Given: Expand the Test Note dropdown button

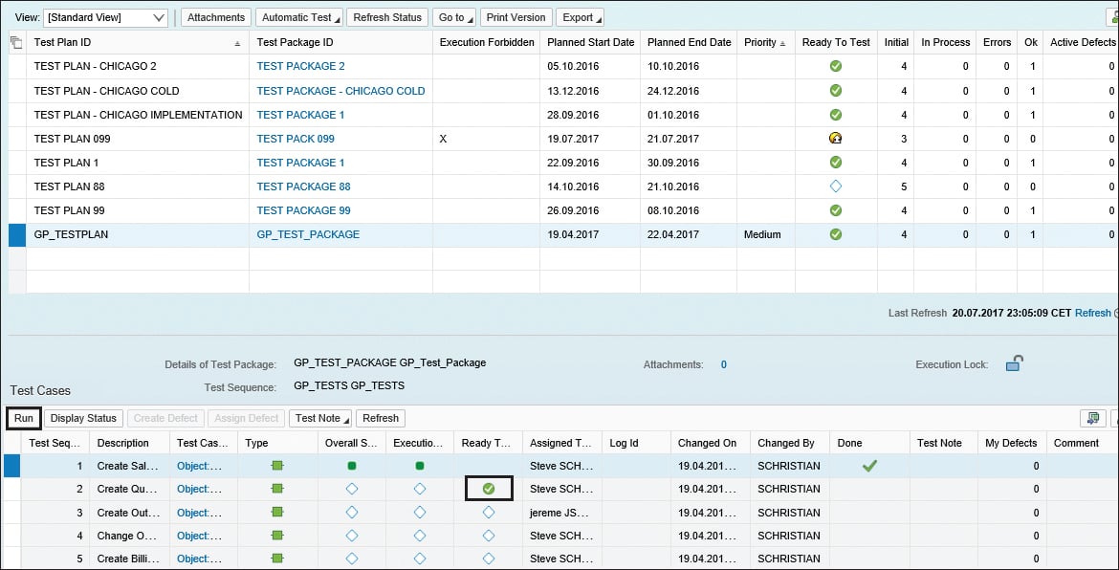Looking at the screenshot, I should coord(320,418).
